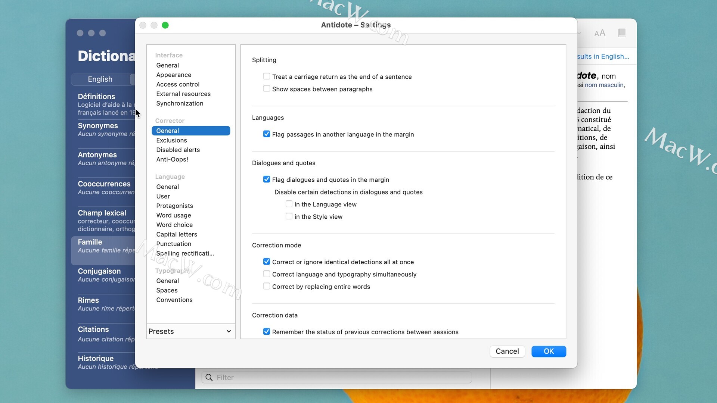Image resolution: width=717 pixels, height=403 pixels.
Task: Click the book icon in Dictionary window toolbar
Action: coord(622,33)
